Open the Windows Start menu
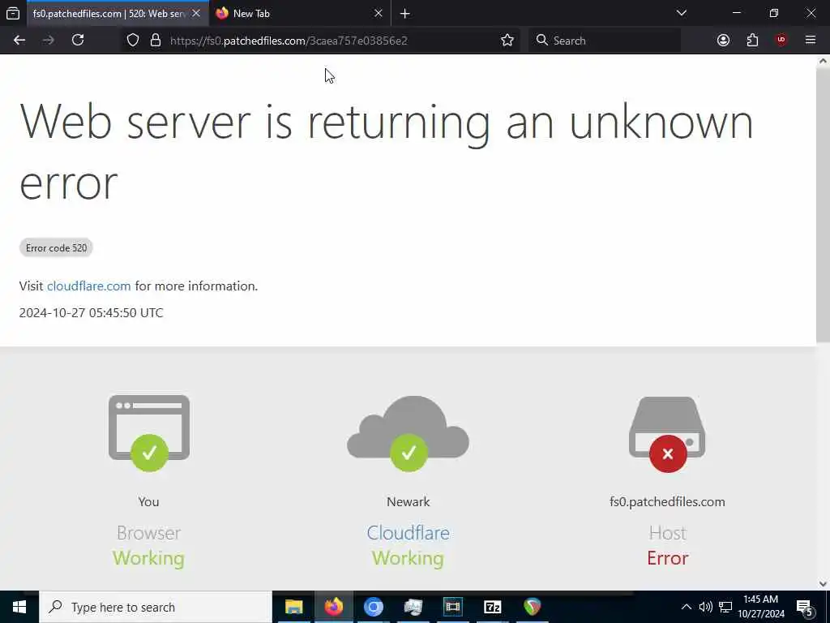The image size is (830, 623). tap(19, 607)
